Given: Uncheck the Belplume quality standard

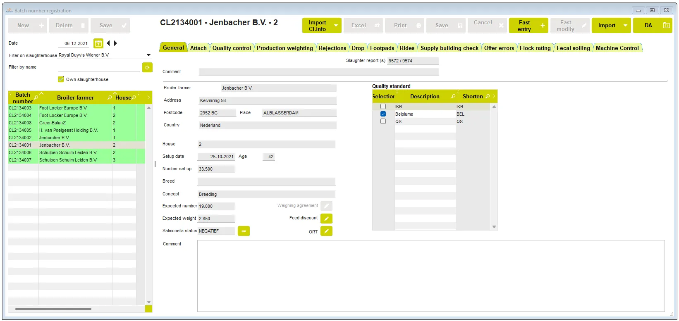Looking at the screenshot, I should point(383,114).
